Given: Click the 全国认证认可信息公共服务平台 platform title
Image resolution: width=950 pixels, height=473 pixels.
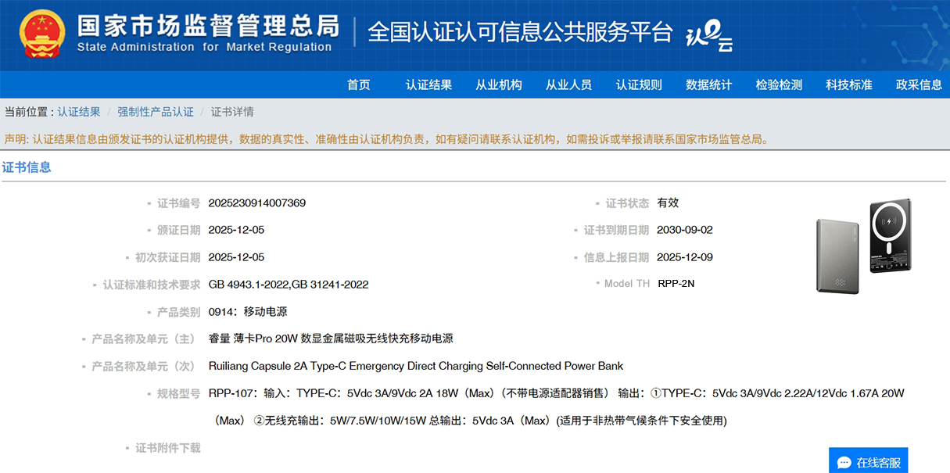Looking at the screenshot, I should 520,31.
